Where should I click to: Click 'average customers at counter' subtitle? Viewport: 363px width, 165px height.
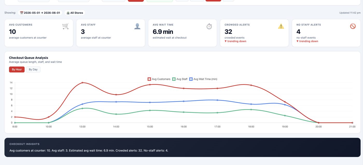coord(28,38)
